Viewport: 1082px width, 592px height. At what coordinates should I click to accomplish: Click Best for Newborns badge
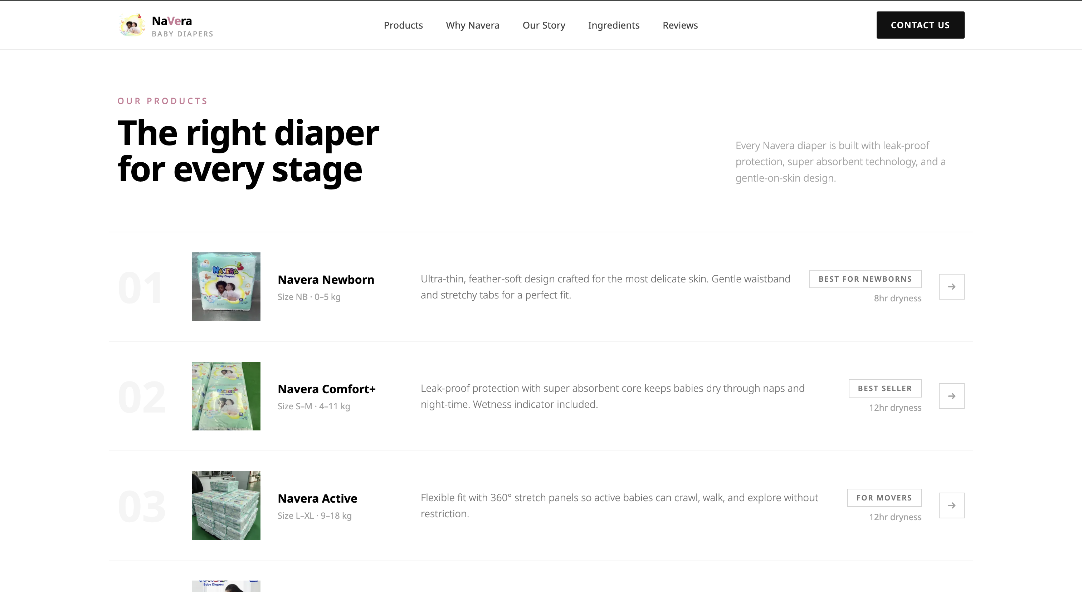(x=865, y=279)
